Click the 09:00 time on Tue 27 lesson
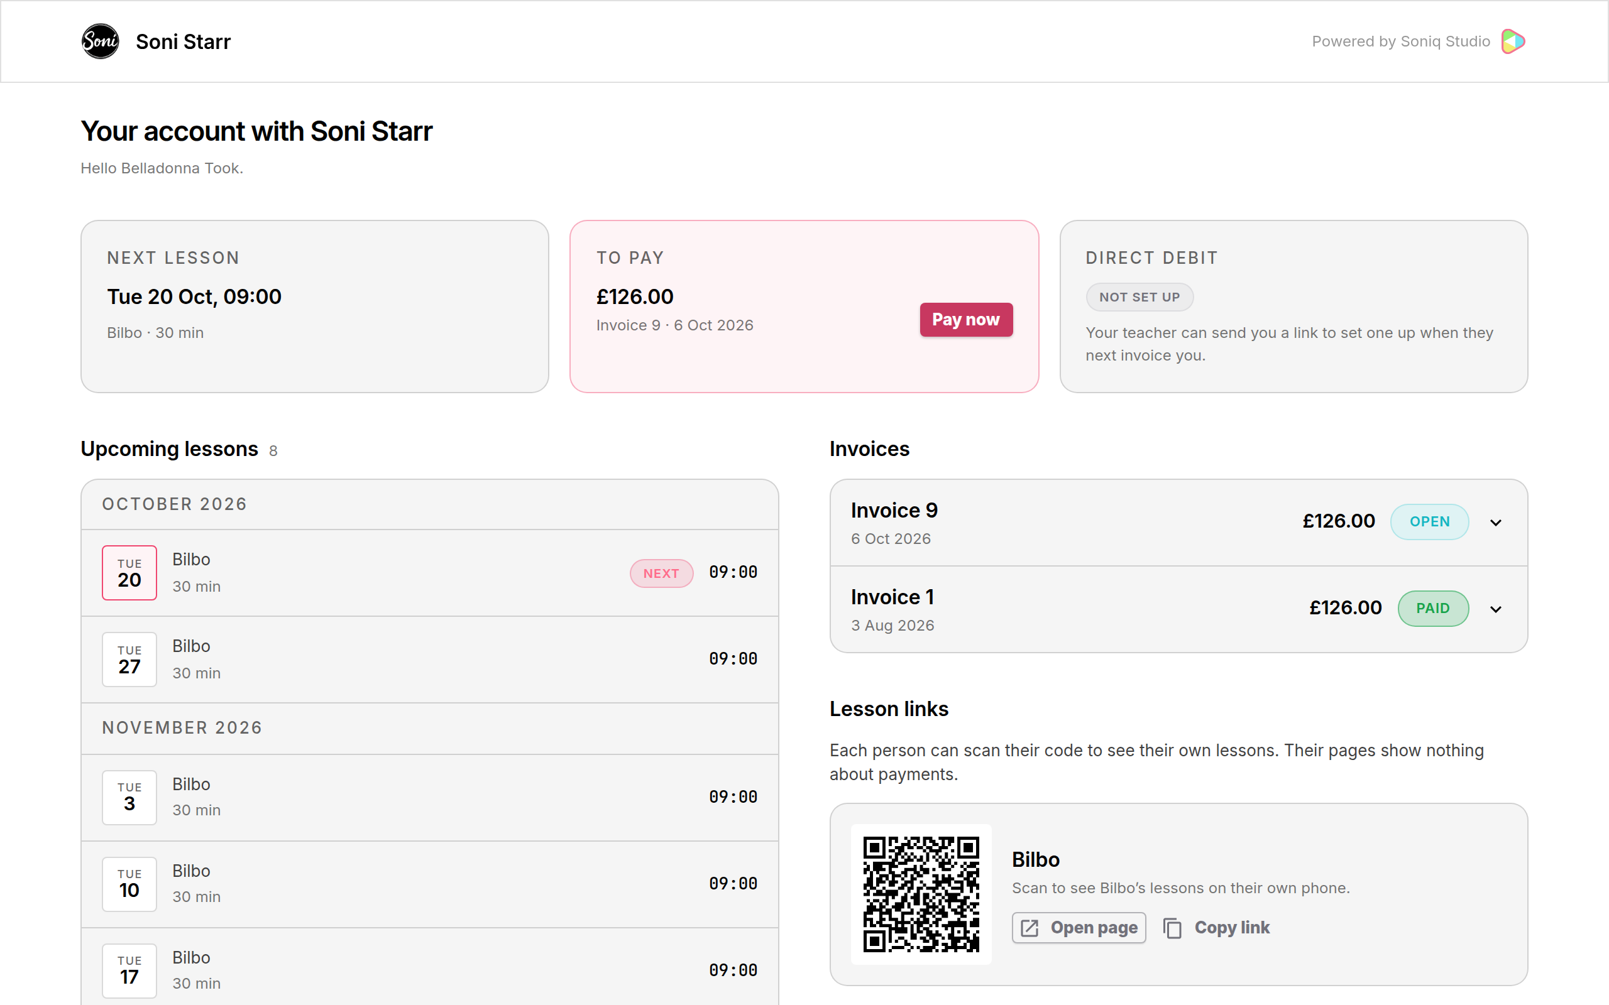Screen dimensions: 1609x1005 tap(733, 659)
